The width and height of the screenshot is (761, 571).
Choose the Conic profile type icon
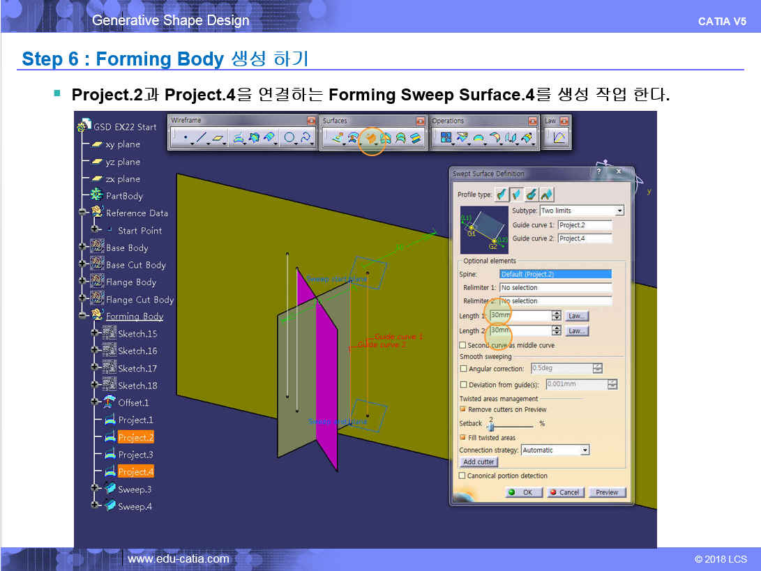pyautogui.click(x=547, y=195)
